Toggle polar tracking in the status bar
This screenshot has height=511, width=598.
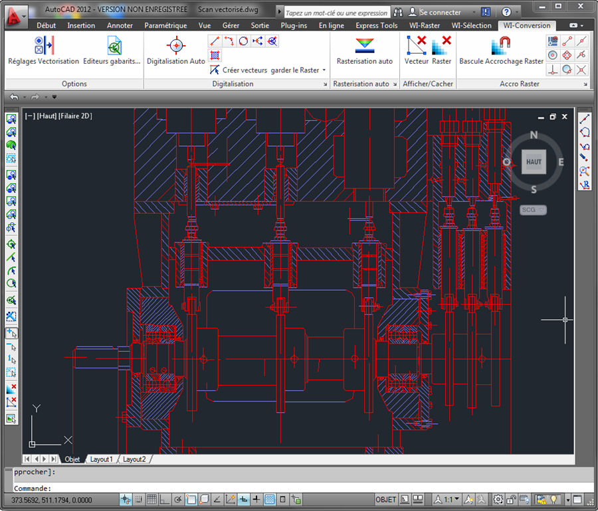coord(177,499)
